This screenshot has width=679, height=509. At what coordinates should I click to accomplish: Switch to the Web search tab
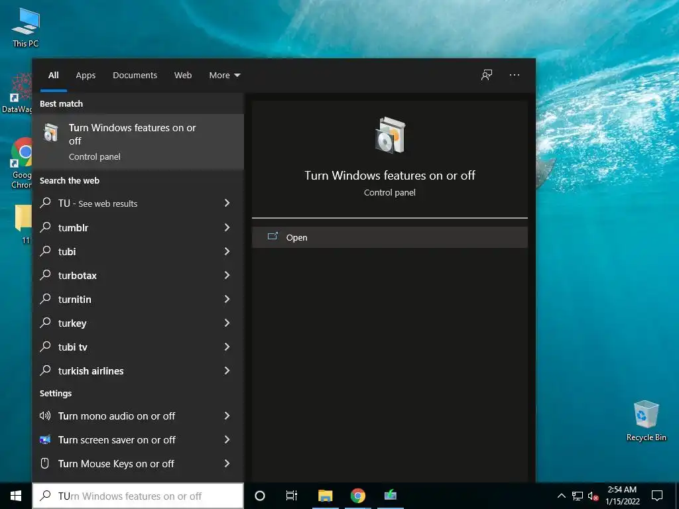tap(183, 76)
